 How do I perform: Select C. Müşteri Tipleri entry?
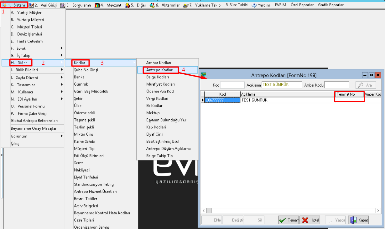(33, 27)
